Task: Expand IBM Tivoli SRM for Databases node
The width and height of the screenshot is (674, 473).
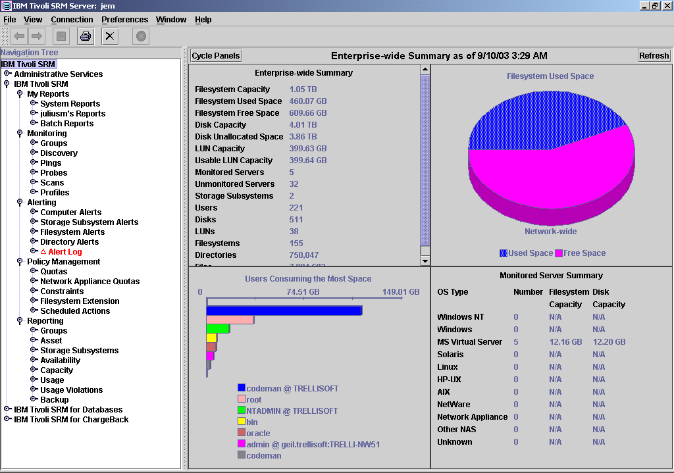Action: (7, 409)
